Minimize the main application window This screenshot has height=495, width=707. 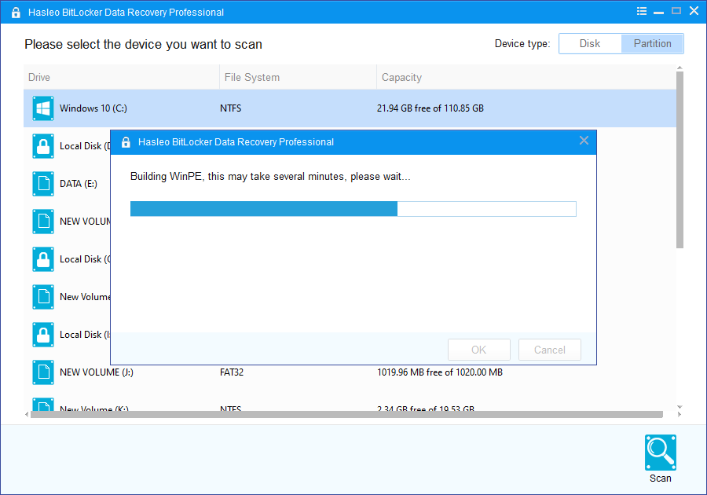pos(659,12)
